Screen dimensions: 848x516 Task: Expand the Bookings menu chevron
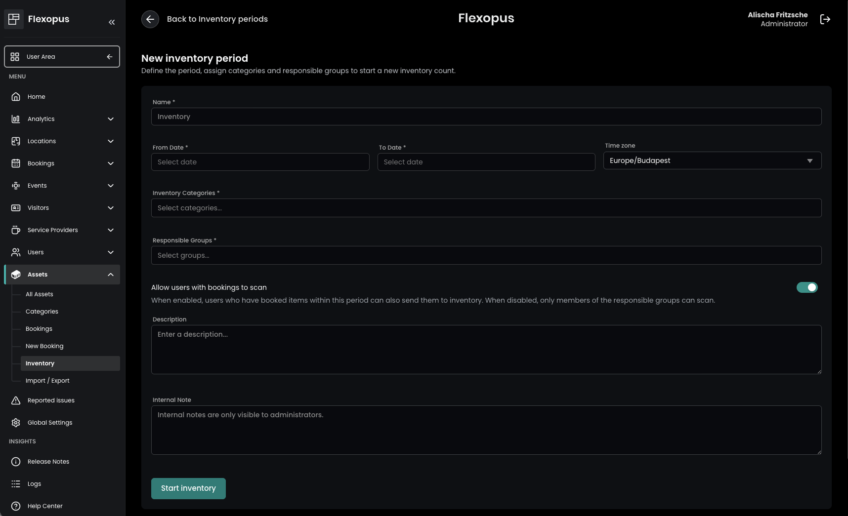(111, 163)
